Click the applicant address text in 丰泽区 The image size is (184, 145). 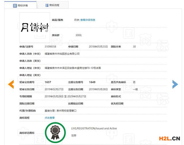pos(73,68)
